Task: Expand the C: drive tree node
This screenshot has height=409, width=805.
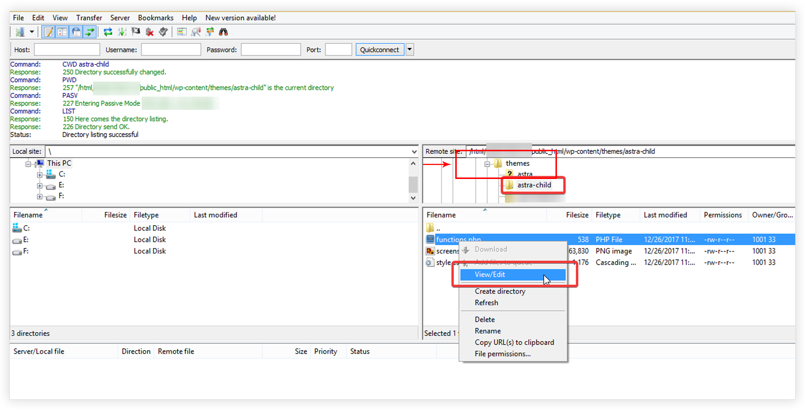Action: click(x=39, y=175)
